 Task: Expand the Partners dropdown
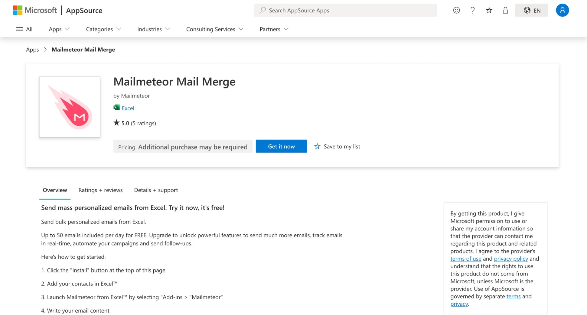274,29
